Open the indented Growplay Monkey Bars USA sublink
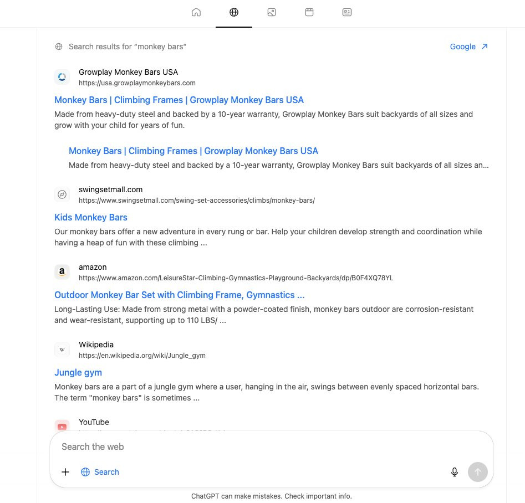Viewport: 525px width, 503px height. (193, 151)
